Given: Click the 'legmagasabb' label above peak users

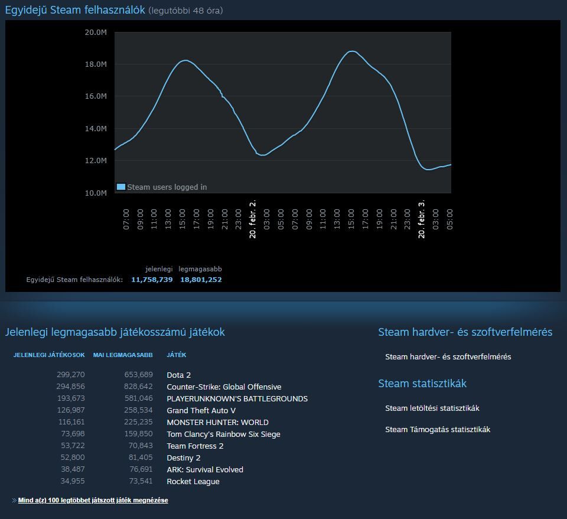Looking at the screenshot, I should click(x=200, y=269).
